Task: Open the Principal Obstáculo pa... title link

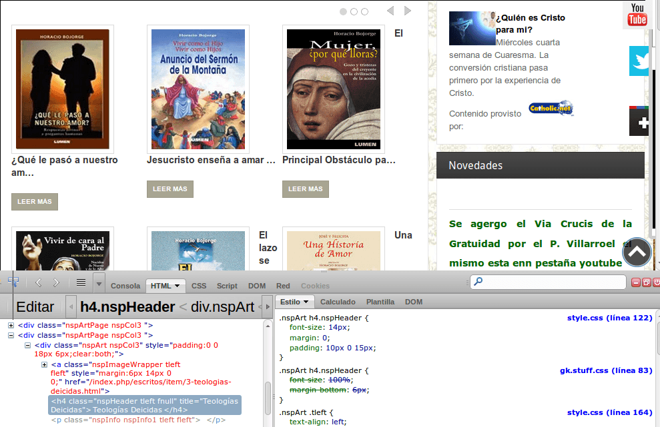Action: tap(339, 160)
